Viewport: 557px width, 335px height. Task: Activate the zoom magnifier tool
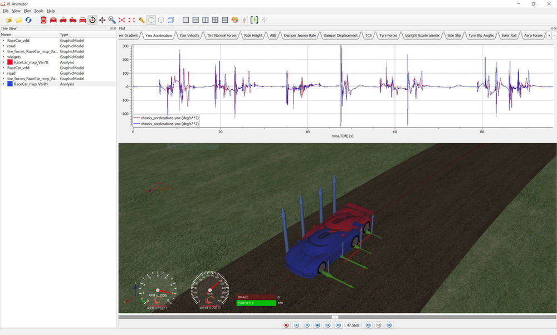click(111, 20)
